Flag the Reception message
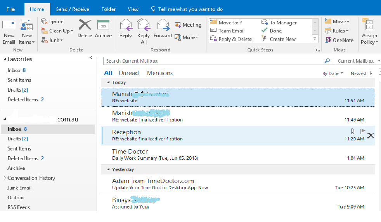 point(362,131)
